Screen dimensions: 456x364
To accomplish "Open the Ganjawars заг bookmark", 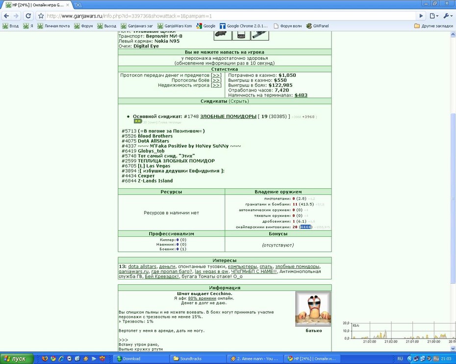I will point(137,26).
